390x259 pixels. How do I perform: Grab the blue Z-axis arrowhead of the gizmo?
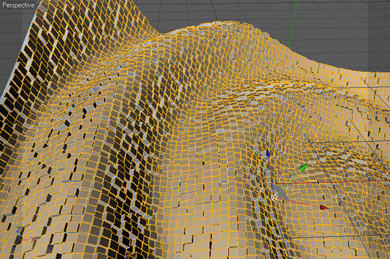pyautogui.click(x=268, y=153)
